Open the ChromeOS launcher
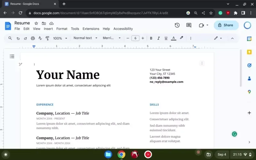The height and width of the screenshot is (160, 256). pyautogui.click(x=6, y=155)
